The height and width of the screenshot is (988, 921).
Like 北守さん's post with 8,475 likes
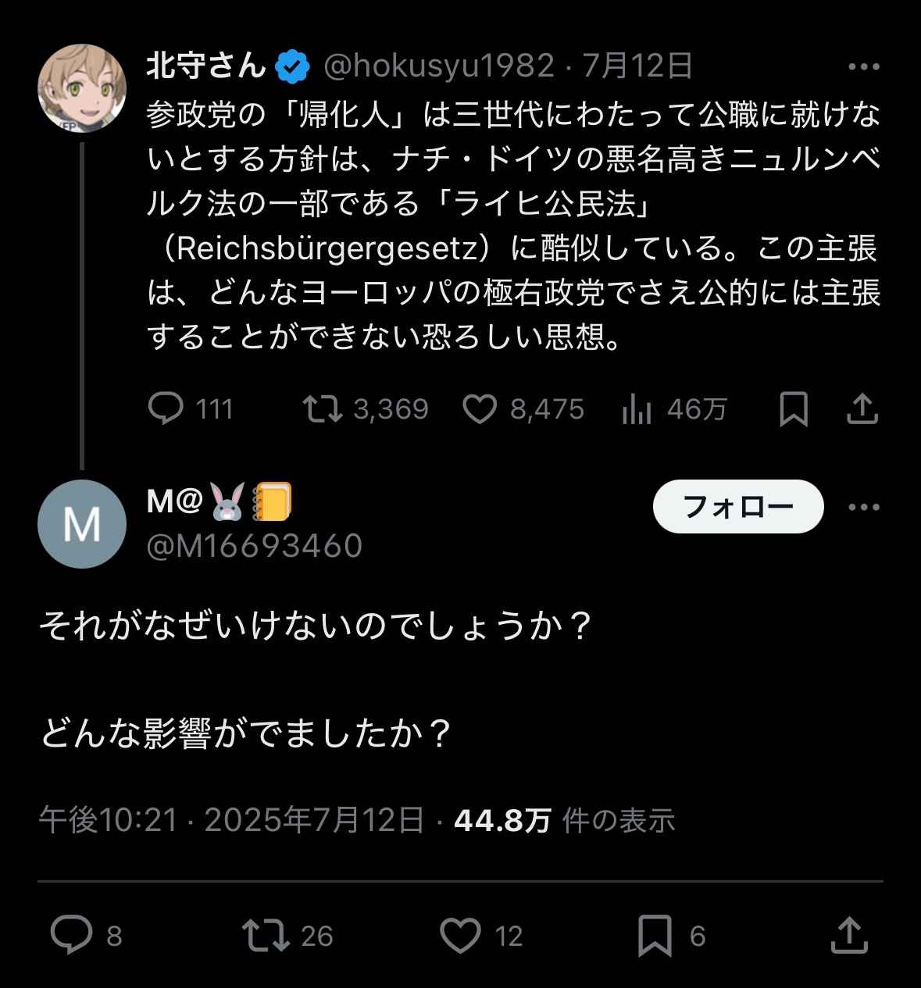click(x=480, y=408)
